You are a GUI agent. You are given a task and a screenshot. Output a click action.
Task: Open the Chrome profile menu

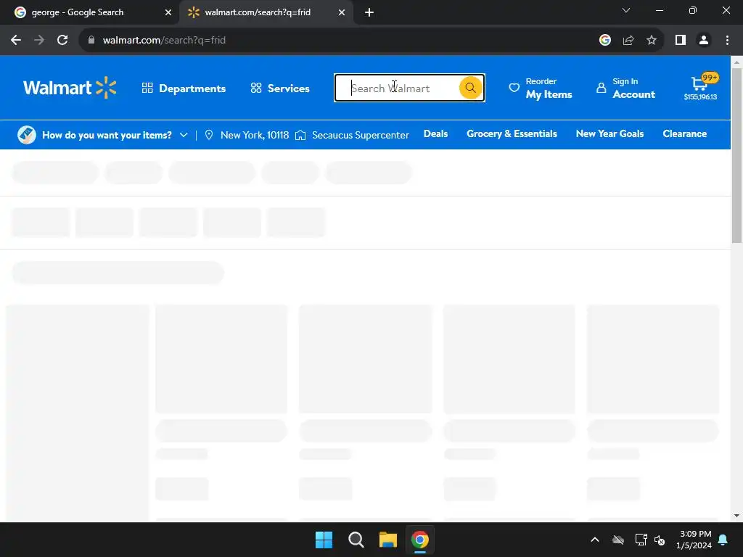[x=704, y=41]
